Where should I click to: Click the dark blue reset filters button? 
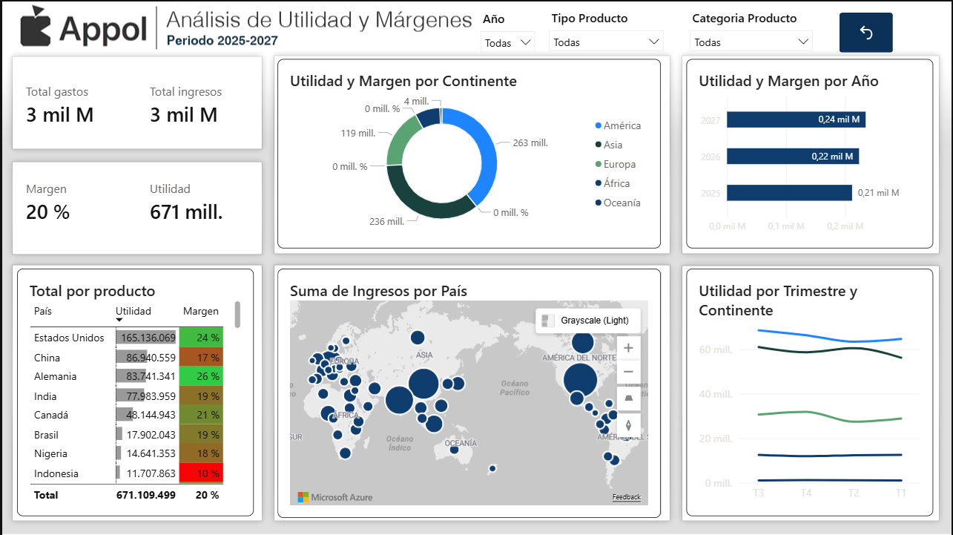tap(865, 32)
